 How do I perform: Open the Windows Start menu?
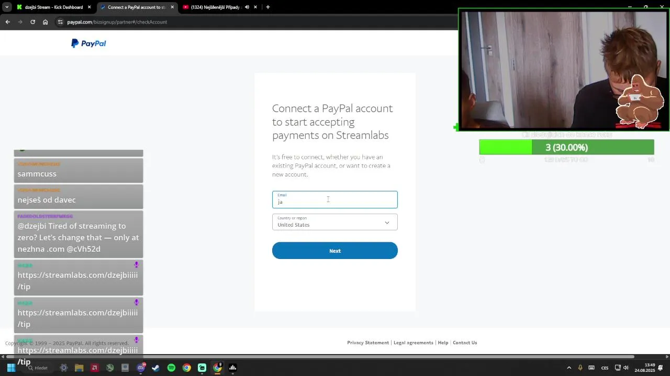coord(10,368)
